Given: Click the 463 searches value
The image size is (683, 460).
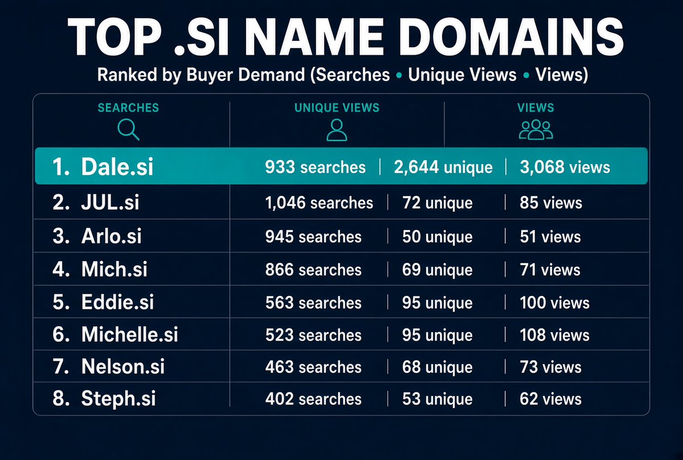Looking at the screenshot, I should click(313, 367).
